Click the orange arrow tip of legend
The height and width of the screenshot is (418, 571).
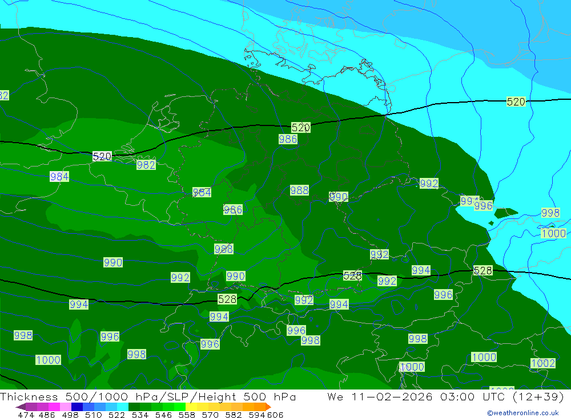(x=268, y=407)
